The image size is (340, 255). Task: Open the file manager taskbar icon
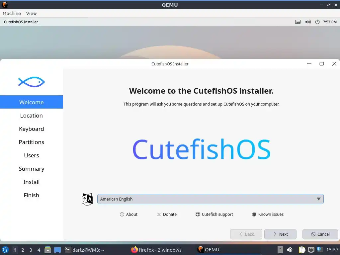(x=48, y=250)
